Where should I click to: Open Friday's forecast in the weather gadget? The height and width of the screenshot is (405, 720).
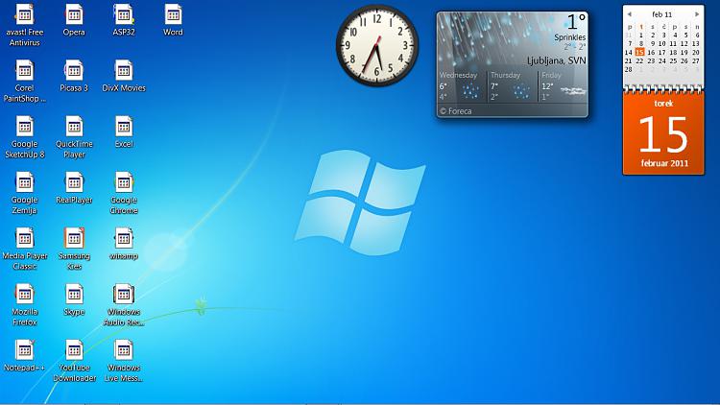point(563,85)
